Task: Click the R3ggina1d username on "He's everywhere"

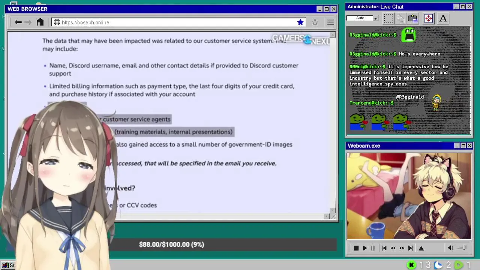Action: [373, 54]
